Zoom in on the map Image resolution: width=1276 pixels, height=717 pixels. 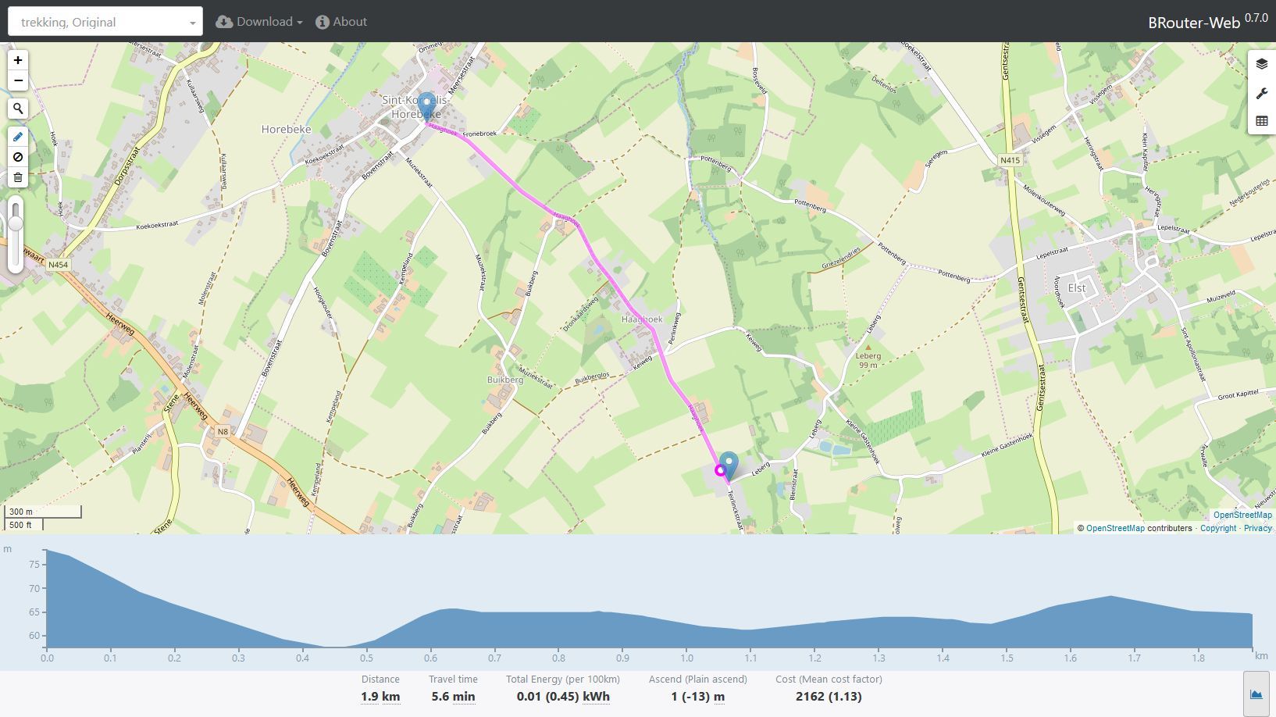click(18, 61)
